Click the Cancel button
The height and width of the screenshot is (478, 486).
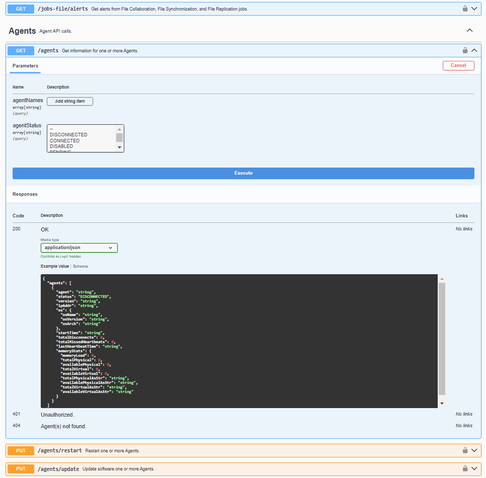[x=458, y=65]
